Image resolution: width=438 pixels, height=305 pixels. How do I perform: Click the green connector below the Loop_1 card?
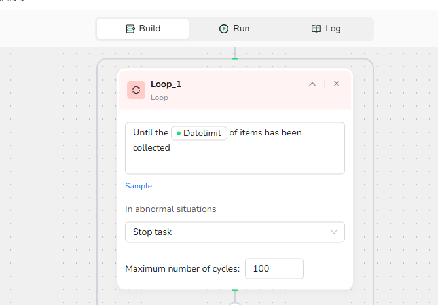(235, 290)
